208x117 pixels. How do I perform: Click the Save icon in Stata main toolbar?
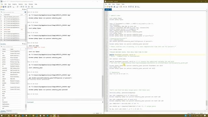[3, 7]
